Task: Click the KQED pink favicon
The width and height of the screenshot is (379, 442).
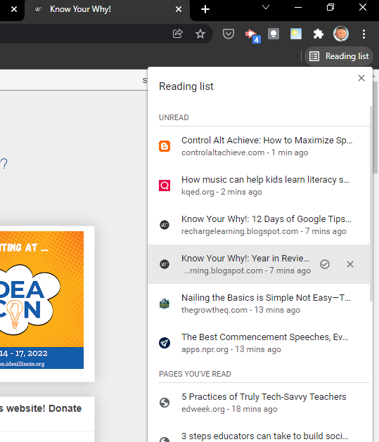Action: (x=165, y=186)
